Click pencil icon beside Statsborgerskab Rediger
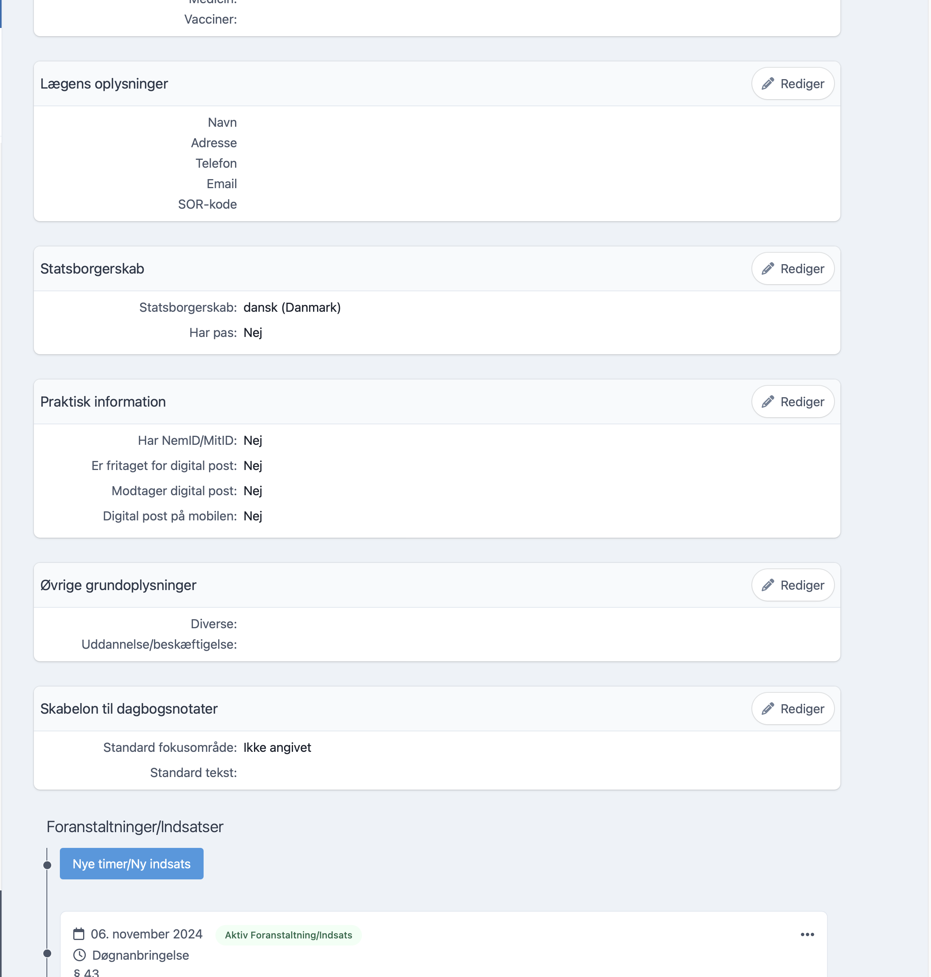Screen dimensions: 931x977 point(768,269)
